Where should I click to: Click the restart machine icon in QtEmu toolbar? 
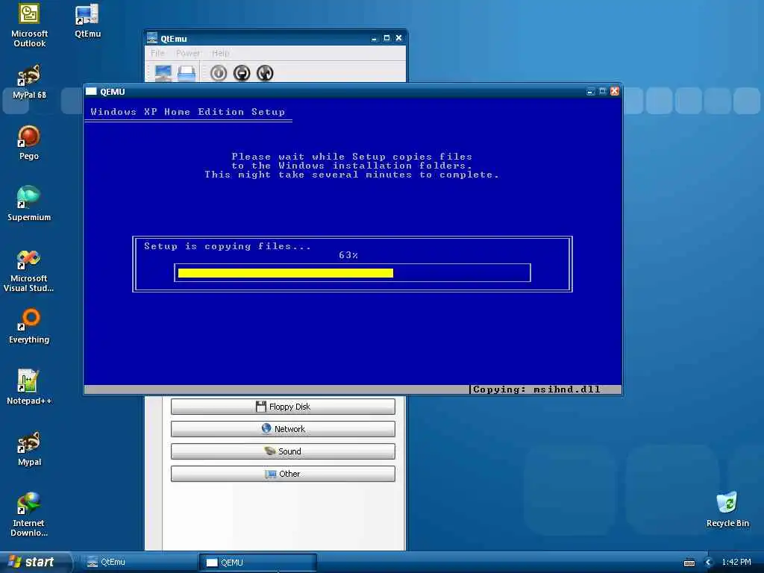tap(265, 73)
